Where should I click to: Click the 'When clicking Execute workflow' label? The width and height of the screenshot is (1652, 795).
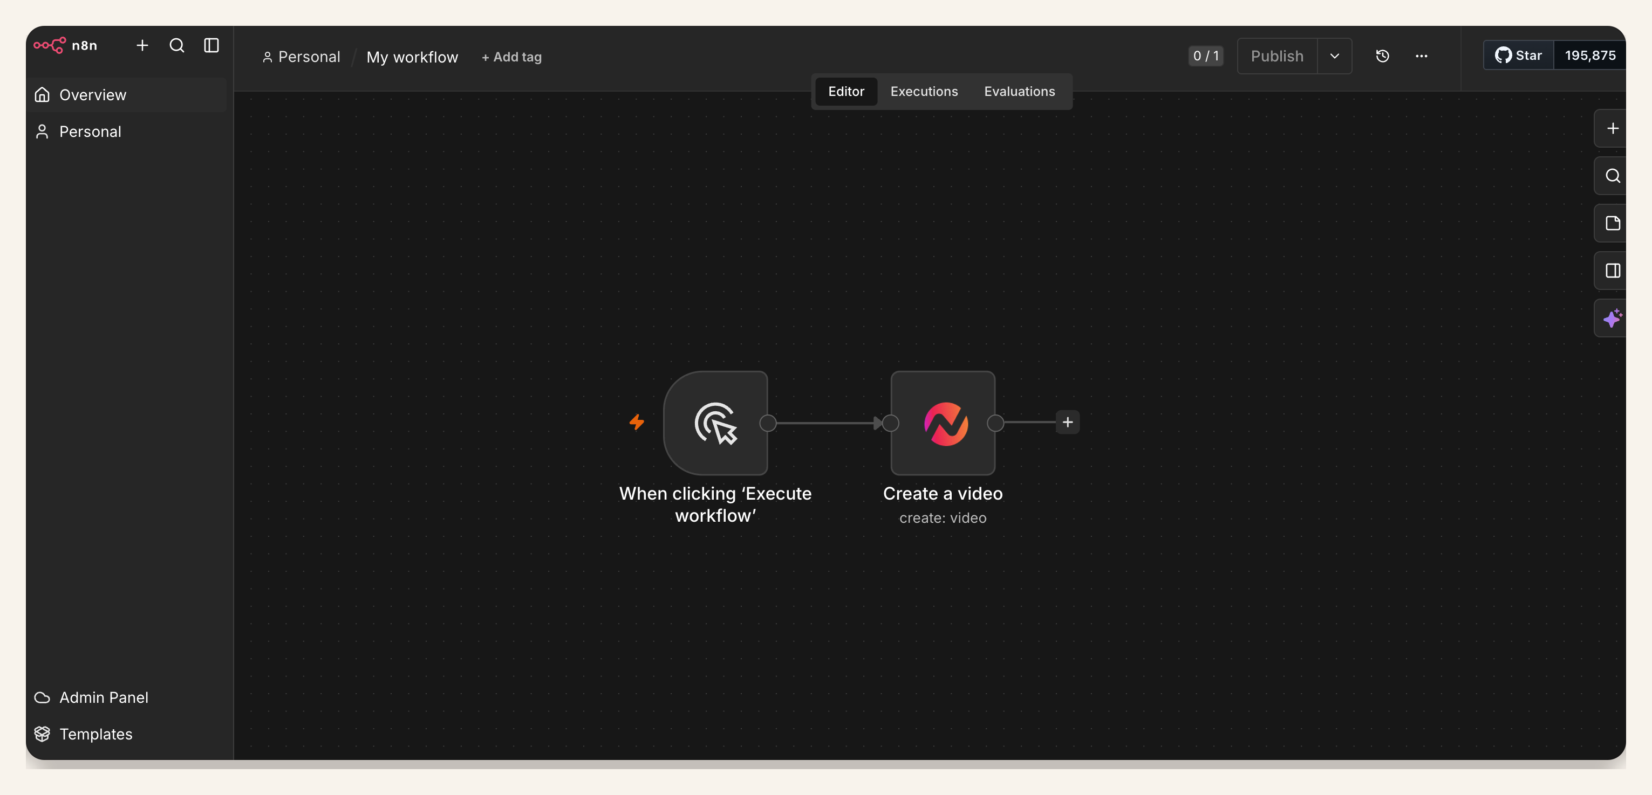coord(716,505)
